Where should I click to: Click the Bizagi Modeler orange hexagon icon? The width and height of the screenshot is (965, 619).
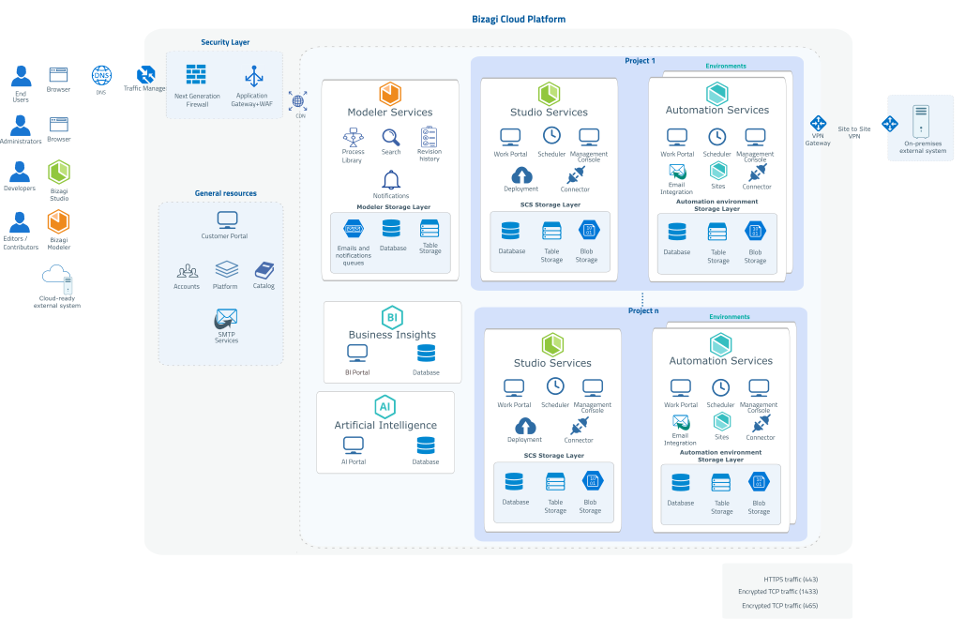[58, 222]
